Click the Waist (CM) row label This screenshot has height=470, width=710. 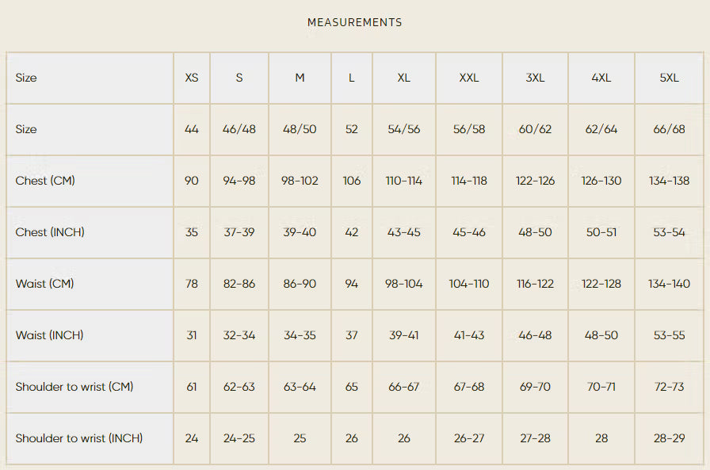[44, 284]
